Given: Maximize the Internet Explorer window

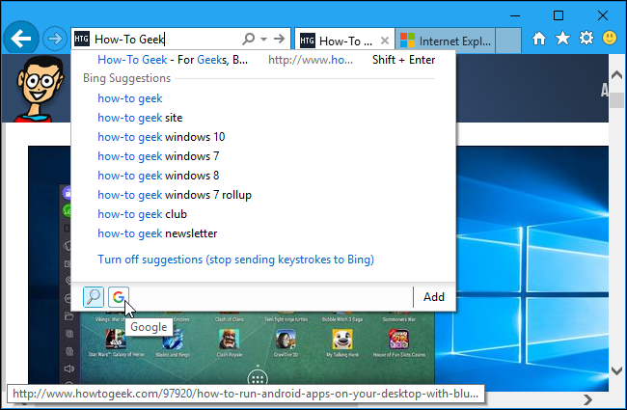Looking at the screenshot, I should [559, 15].
